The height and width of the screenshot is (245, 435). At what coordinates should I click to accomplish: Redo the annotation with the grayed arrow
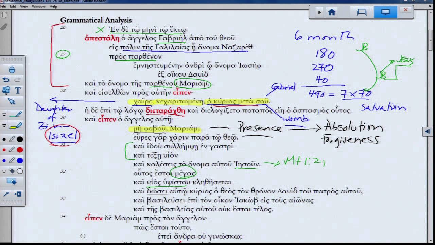coord(18,80)
